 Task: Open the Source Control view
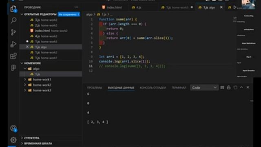click(13, 32)
